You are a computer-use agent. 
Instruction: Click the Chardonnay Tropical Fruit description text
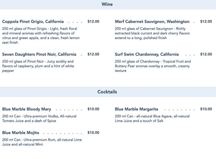tap(153, 66)
